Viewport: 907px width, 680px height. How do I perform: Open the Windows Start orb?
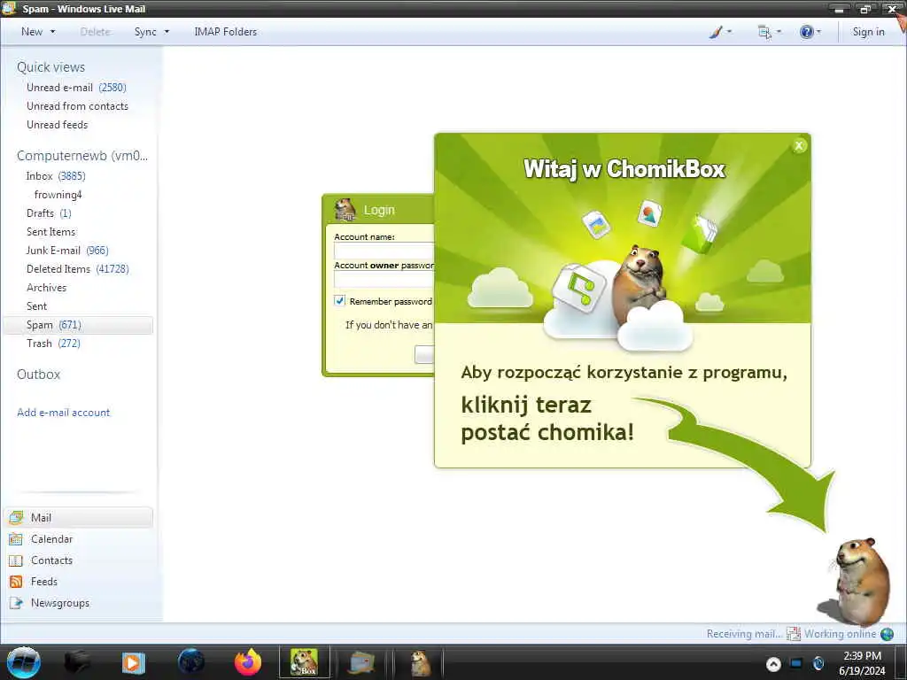click(x=24, y=662)
